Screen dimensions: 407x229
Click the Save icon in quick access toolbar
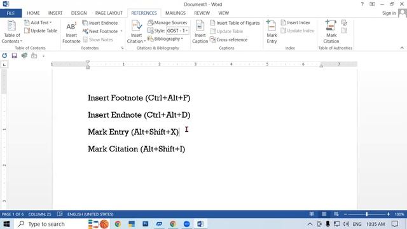pyautogui.click(x=14, y=55)
